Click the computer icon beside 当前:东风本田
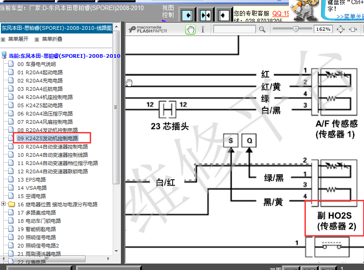This screenshot has width=364, height=270. point(4,55)
